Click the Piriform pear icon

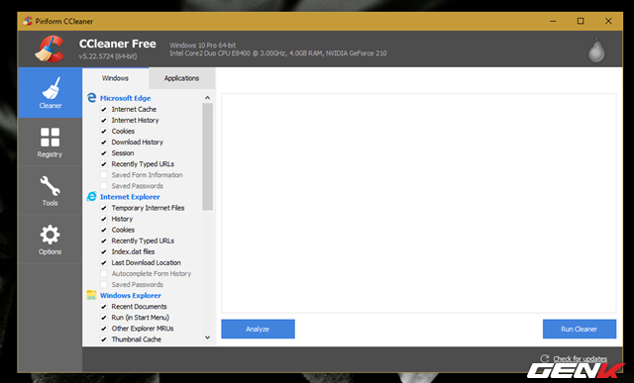pos(596,50)
